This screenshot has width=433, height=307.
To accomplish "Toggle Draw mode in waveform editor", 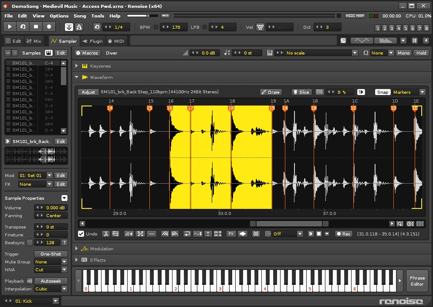I will click(271, 92).
